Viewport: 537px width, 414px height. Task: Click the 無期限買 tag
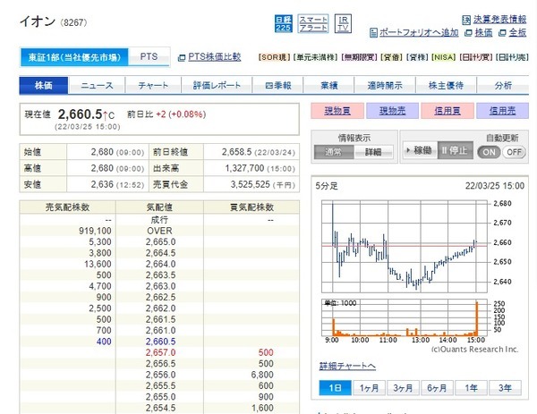[360, 57]
